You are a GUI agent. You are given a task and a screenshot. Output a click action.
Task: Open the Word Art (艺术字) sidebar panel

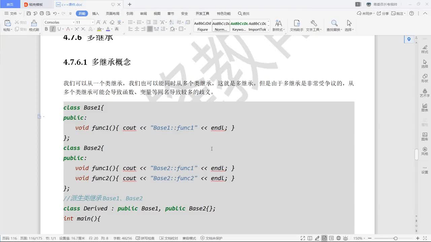pyautogui.click(x=425, y=93)
